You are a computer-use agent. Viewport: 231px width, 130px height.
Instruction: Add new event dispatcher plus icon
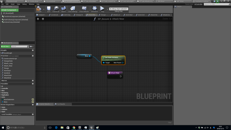pos(33,105)
